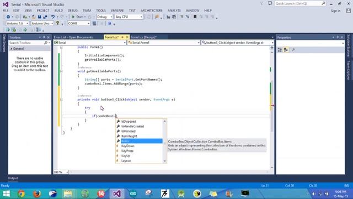Open the TOOLS menu
Viewport: 353px width, 199px height.
click(x=101, y=11)
